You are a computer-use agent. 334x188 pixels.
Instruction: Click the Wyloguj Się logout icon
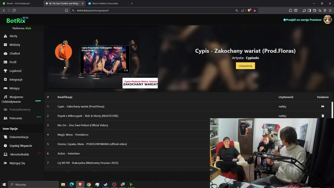[x=5, y=163]
